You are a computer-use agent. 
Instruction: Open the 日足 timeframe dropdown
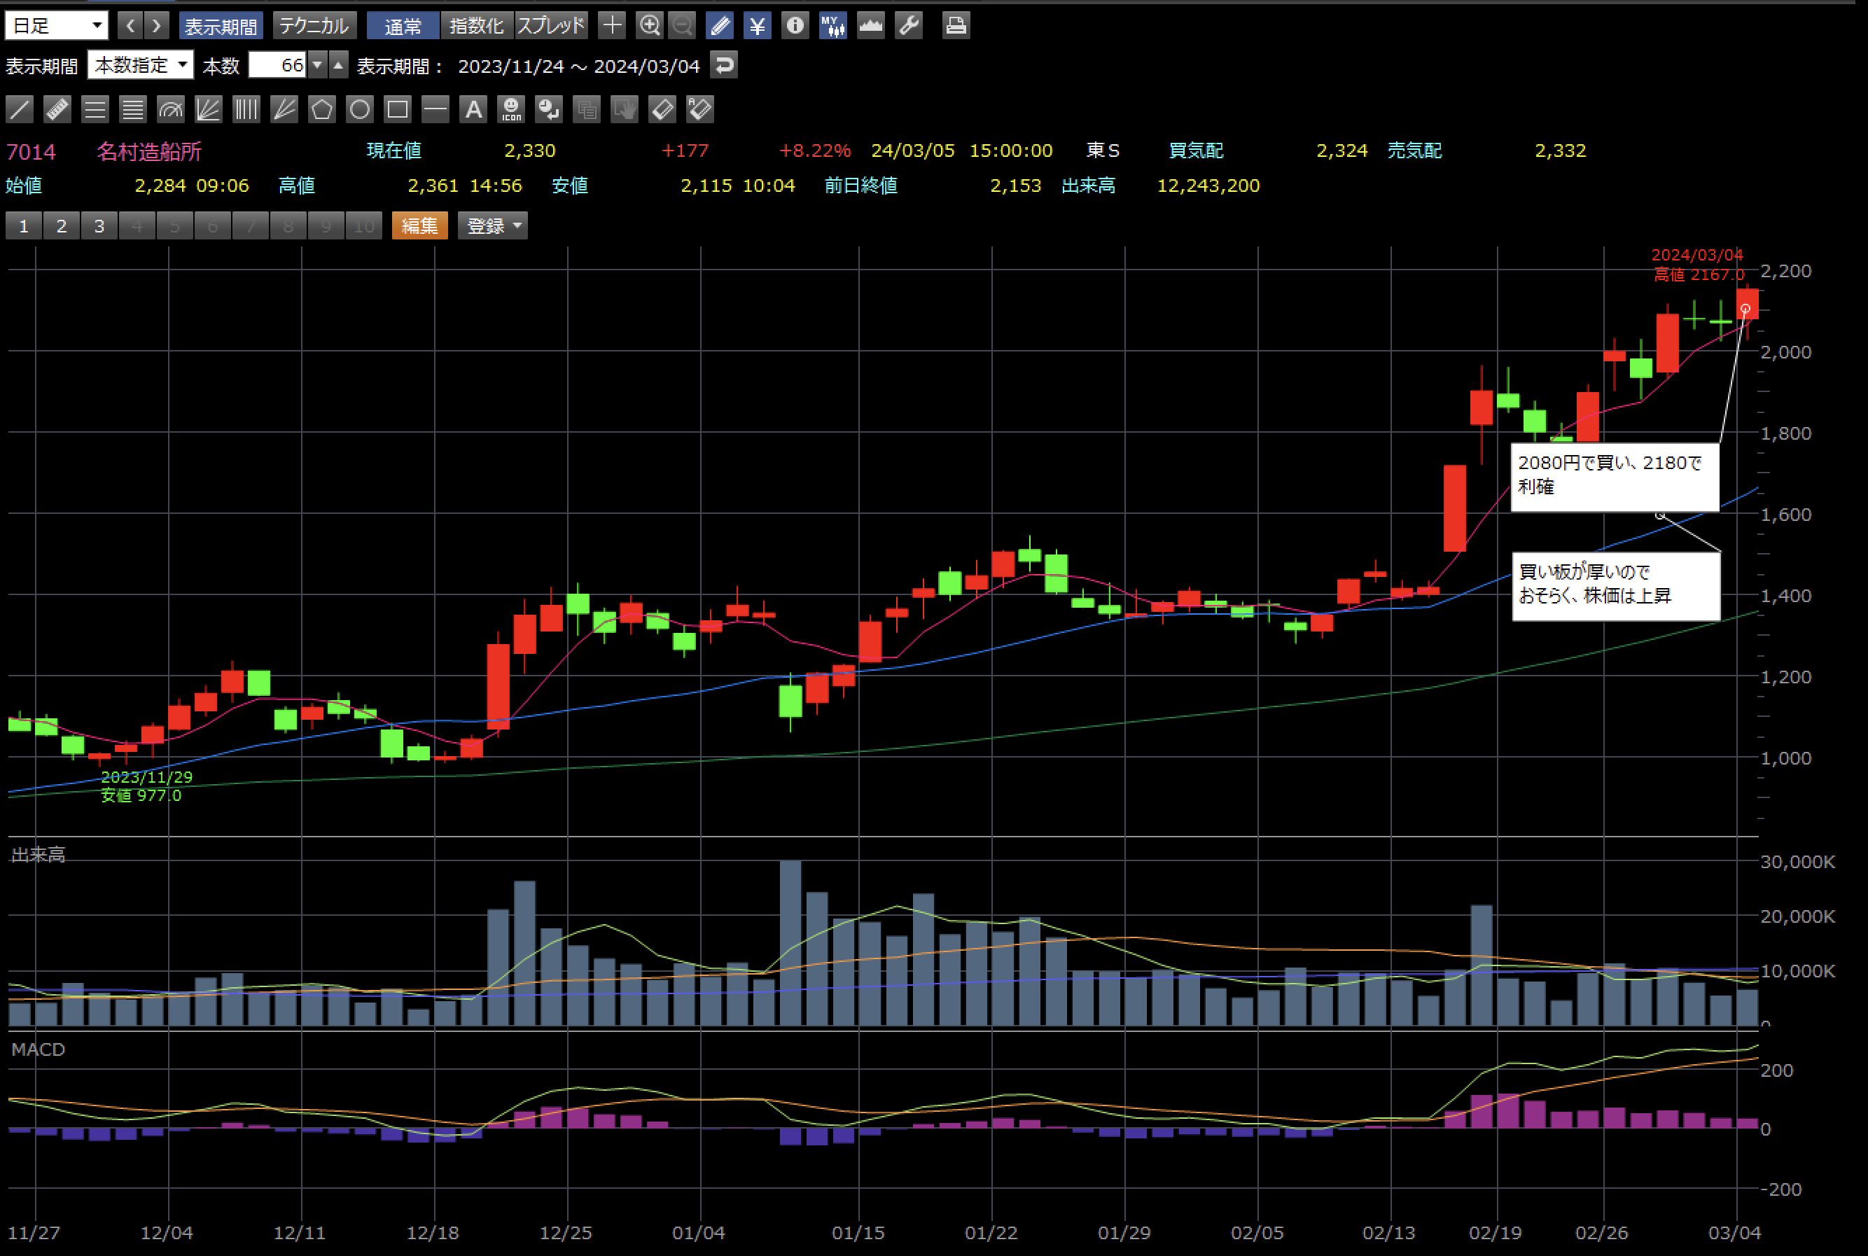[56, 26]
